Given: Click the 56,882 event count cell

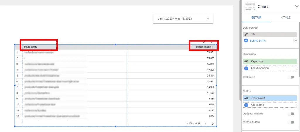Looking at the screenshot, I should (x=211, y=64).
